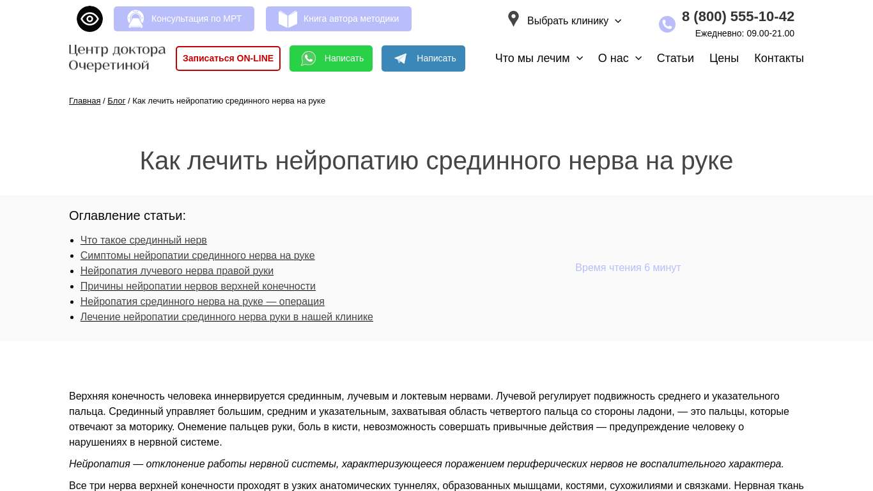Click the Центр доктора Очеретиной logo
Screen dimensions: 873x491
pos(117,58)
